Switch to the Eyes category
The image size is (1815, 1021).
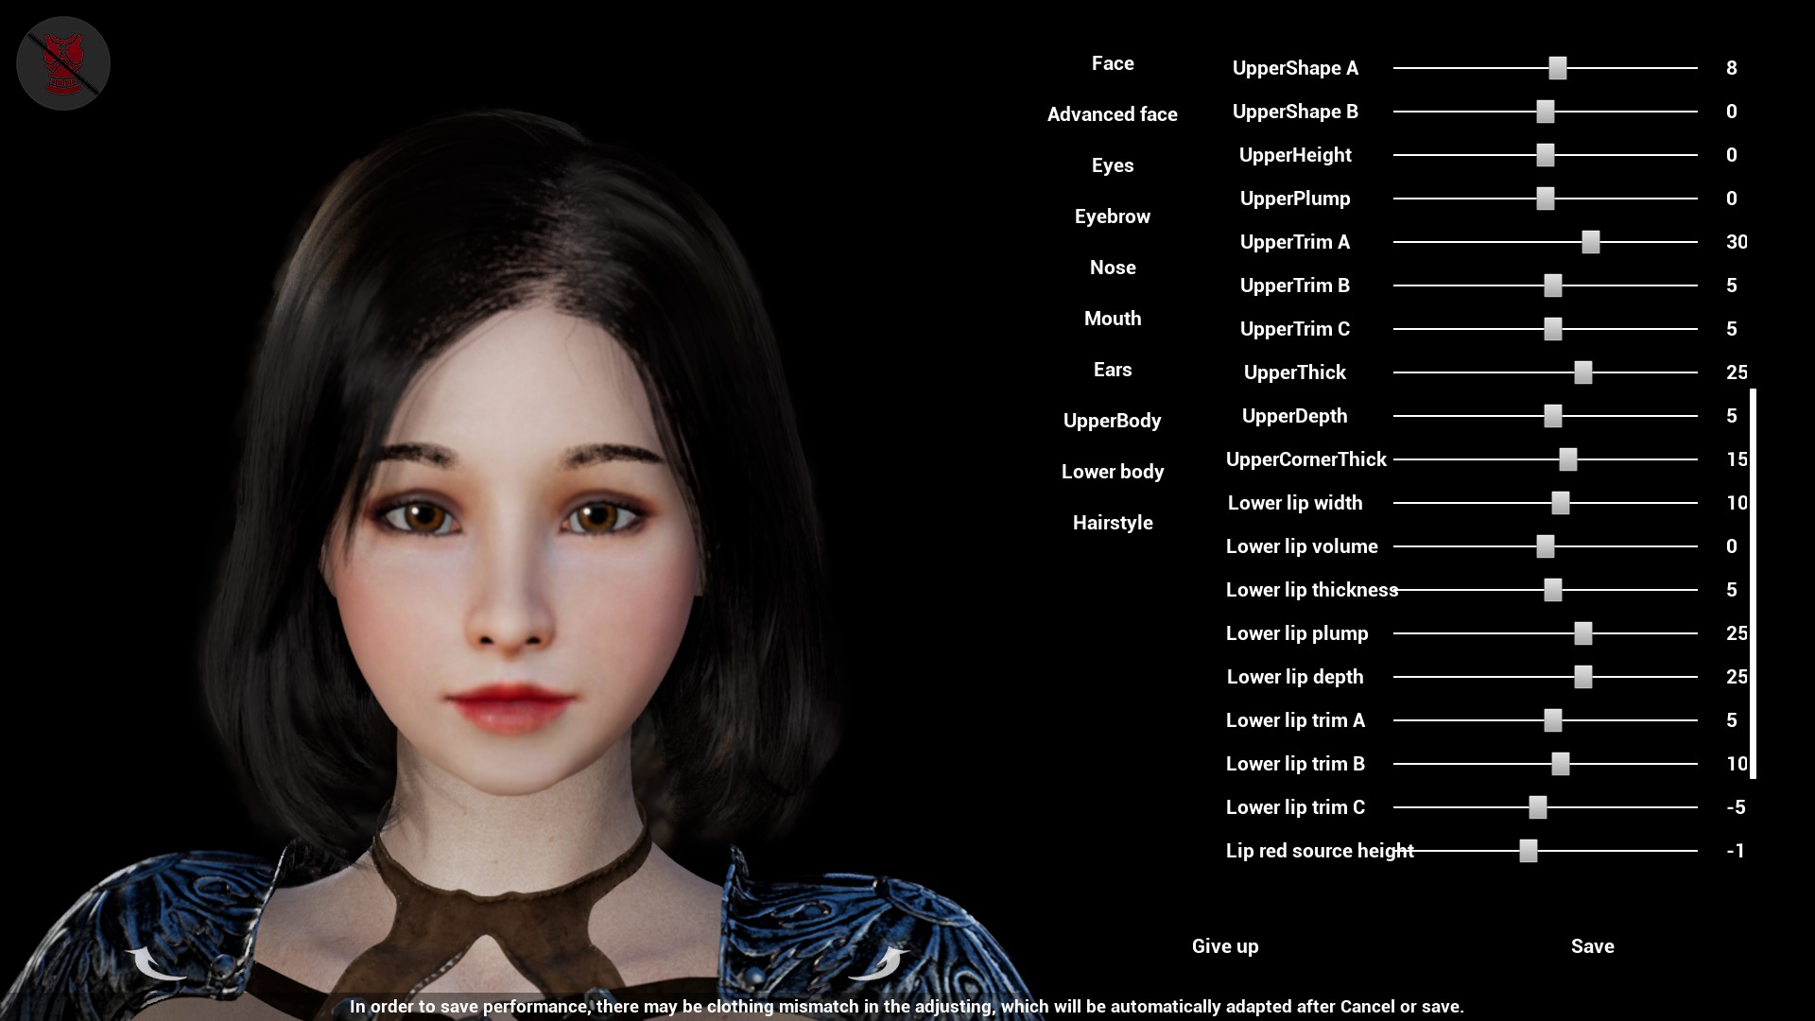(1113, 165)
